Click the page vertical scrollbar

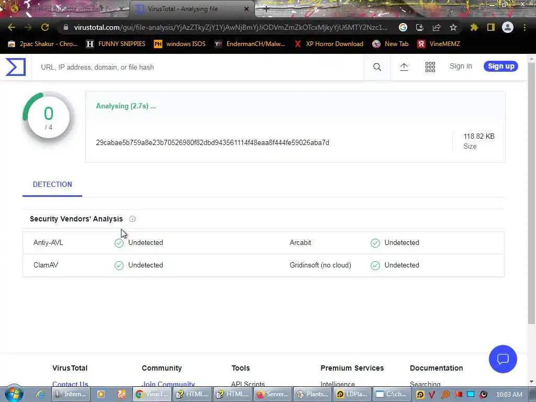tap(531, 193)
